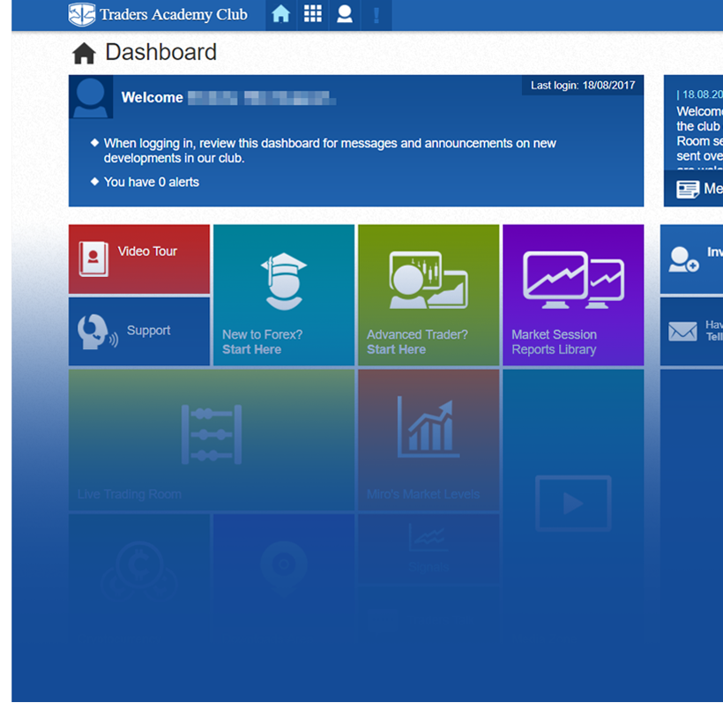Click the exclamation alerts icon in top navigation

point(376,15)
